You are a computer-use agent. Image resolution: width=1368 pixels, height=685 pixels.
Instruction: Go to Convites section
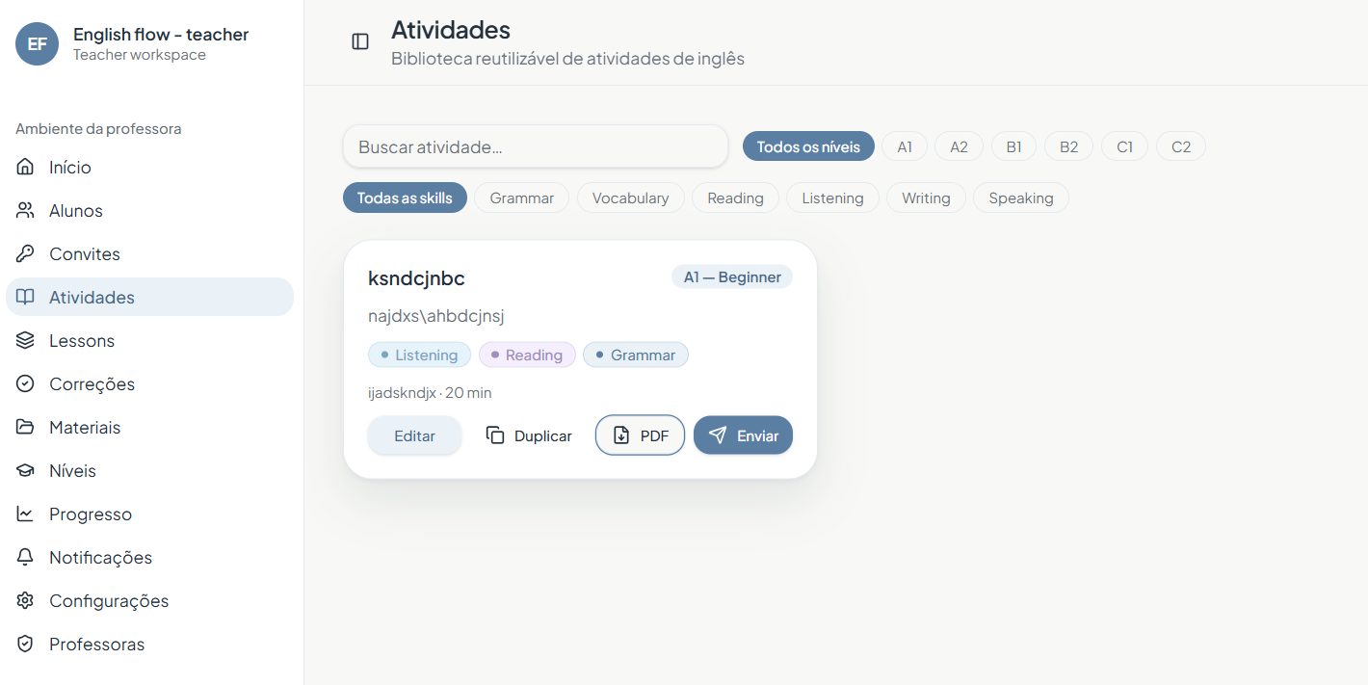pyautogui.click(x=149, y=253)
